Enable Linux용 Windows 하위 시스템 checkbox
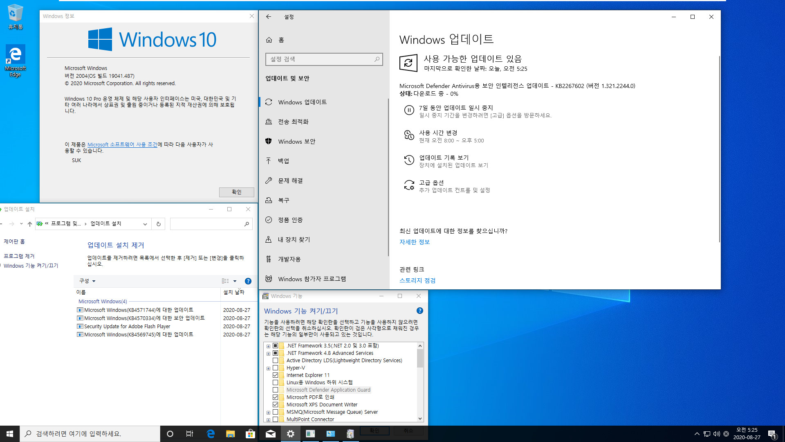 [x=275, y=383]
